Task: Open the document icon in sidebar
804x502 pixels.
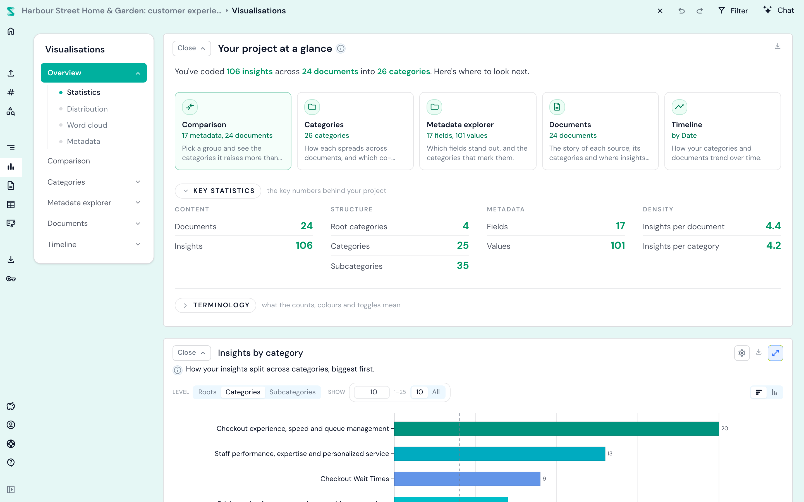Action: tap(11, 185)
